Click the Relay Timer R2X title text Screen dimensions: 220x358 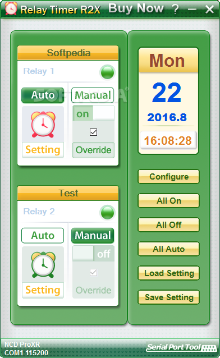60,10
